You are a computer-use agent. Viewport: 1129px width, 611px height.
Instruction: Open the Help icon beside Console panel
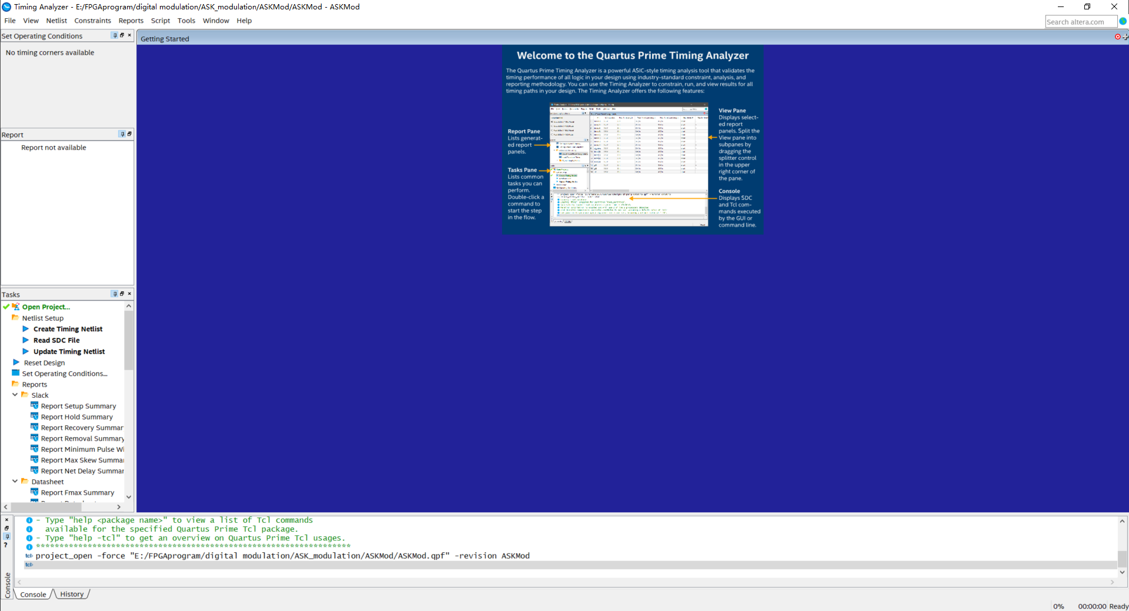point(6,545)
